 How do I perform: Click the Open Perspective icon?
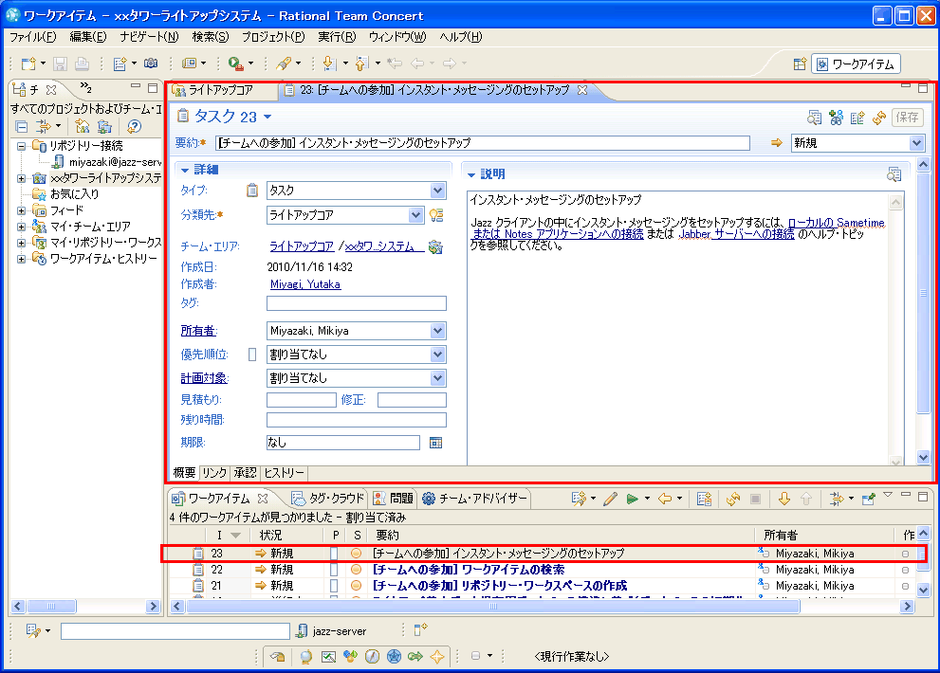(800, 64)
